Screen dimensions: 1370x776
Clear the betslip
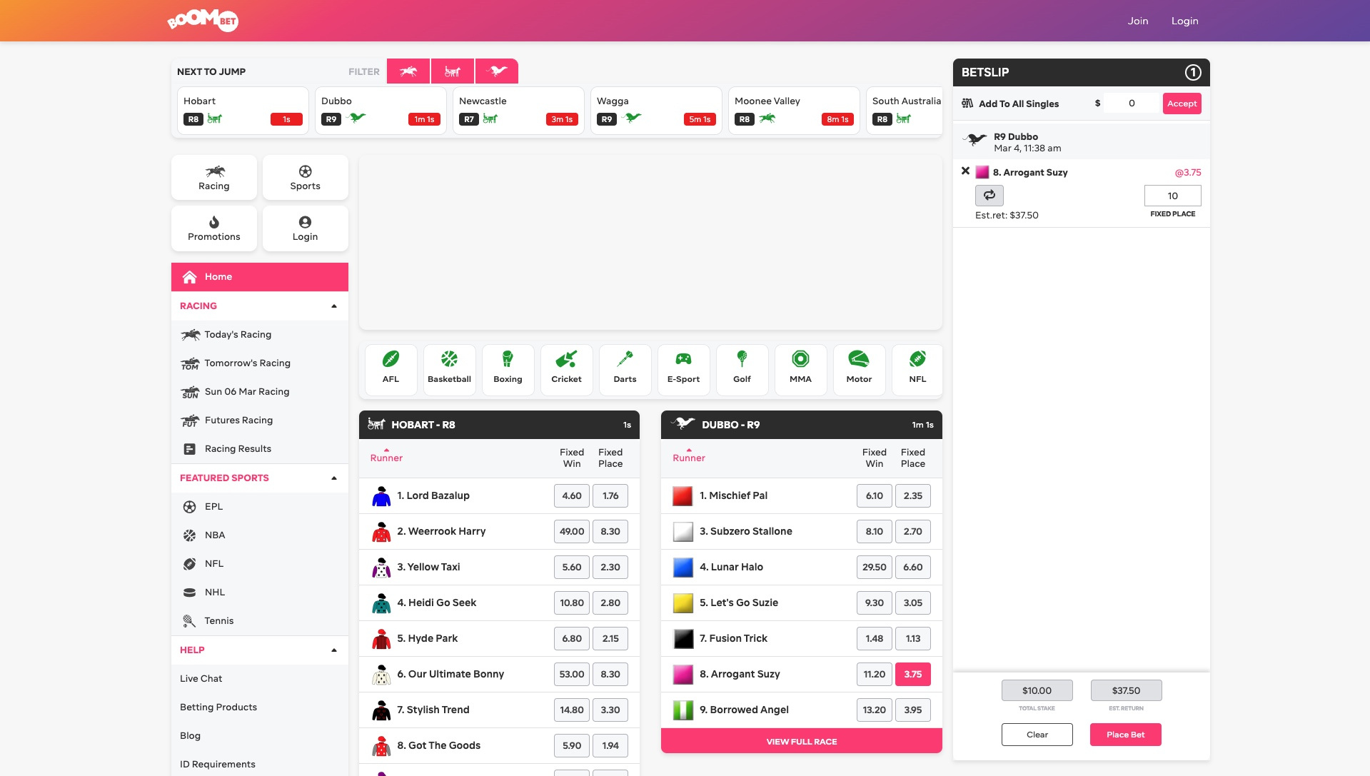click(x=1037, y=735)
